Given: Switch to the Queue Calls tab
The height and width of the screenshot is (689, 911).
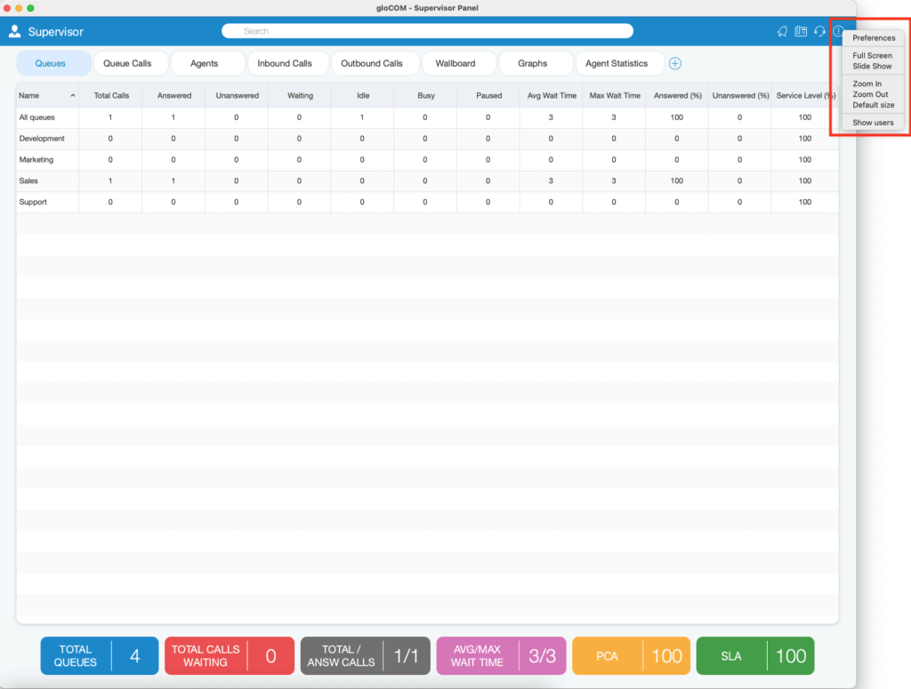Looking at the screenshot, I should [127, 63].
